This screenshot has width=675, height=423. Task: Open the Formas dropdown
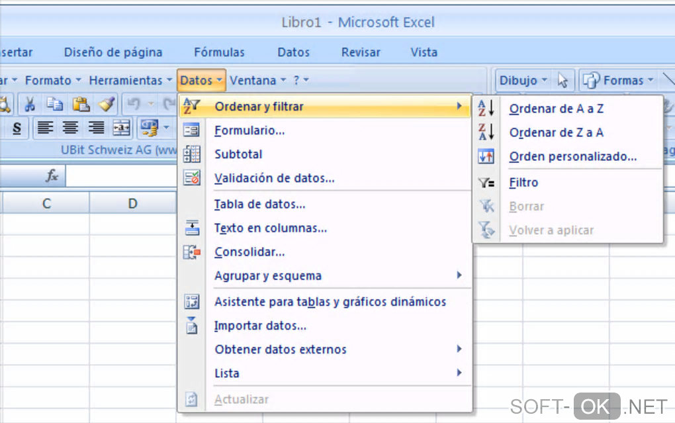[616, 81]
